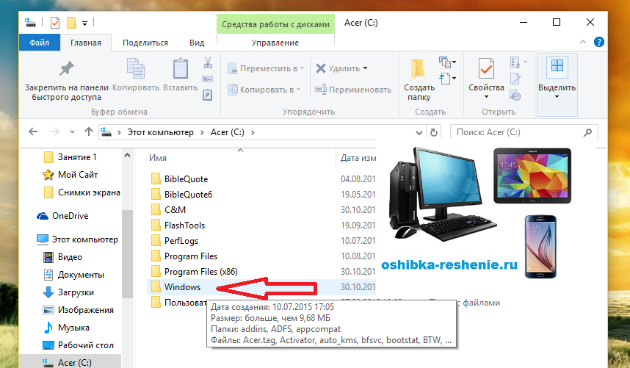Click the Refresh icon next to the address bar

[433, 132]
